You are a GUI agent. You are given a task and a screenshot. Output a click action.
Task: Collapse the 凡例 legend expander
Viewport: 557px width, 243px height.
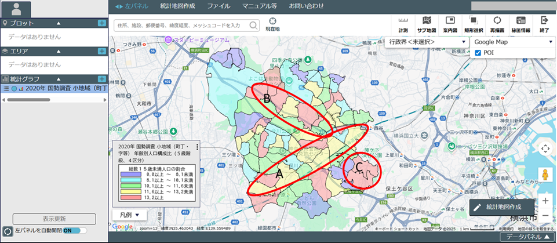[129, 215]
